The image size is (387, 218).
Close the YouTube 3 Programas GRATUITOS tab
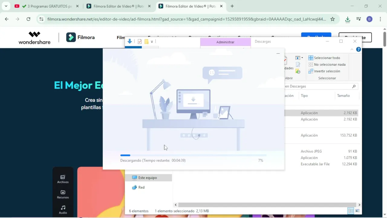(77, 6)
